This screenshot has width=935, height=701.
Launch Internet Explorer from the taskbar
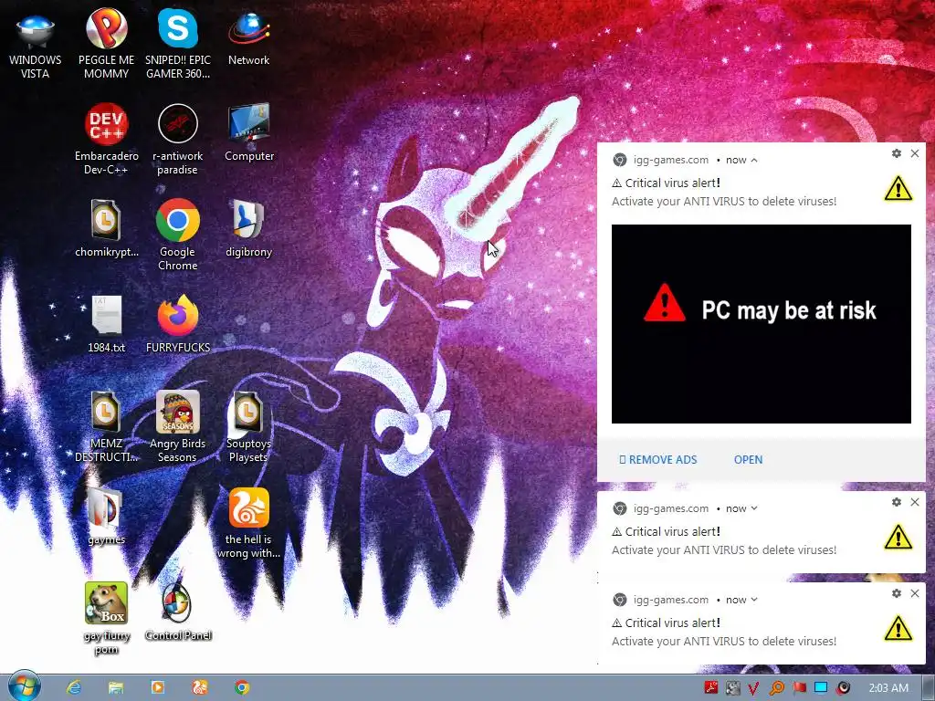pos(74,687)
